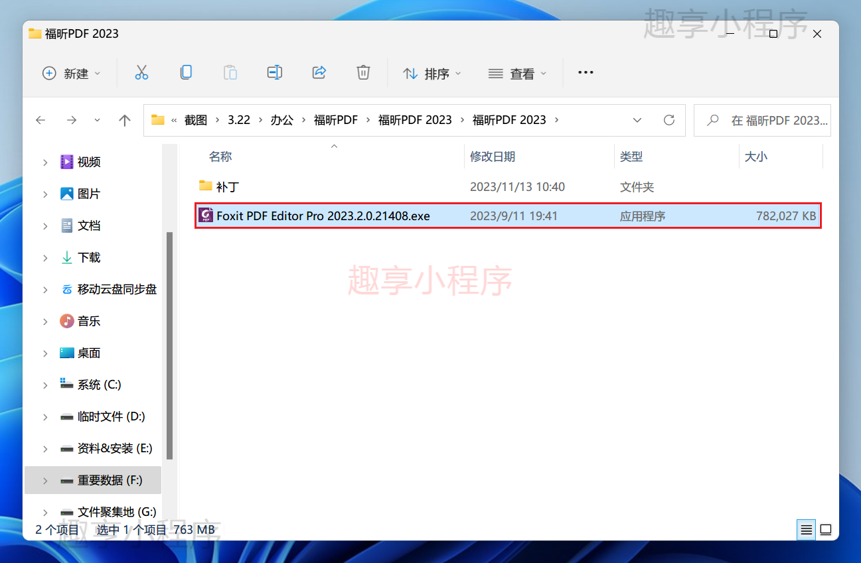This screenshot has width=861, height=563.
Task: Click the 移动云盘同步盘 cloud icon
Action: pyautogui.click(x=67, y=289)
